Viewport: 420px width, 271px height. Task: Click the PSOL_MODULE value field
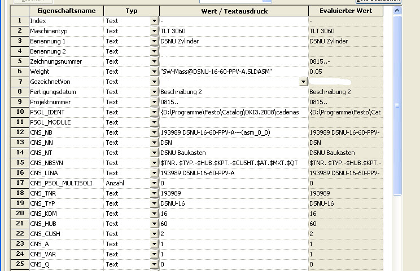[x=233, y=122]
